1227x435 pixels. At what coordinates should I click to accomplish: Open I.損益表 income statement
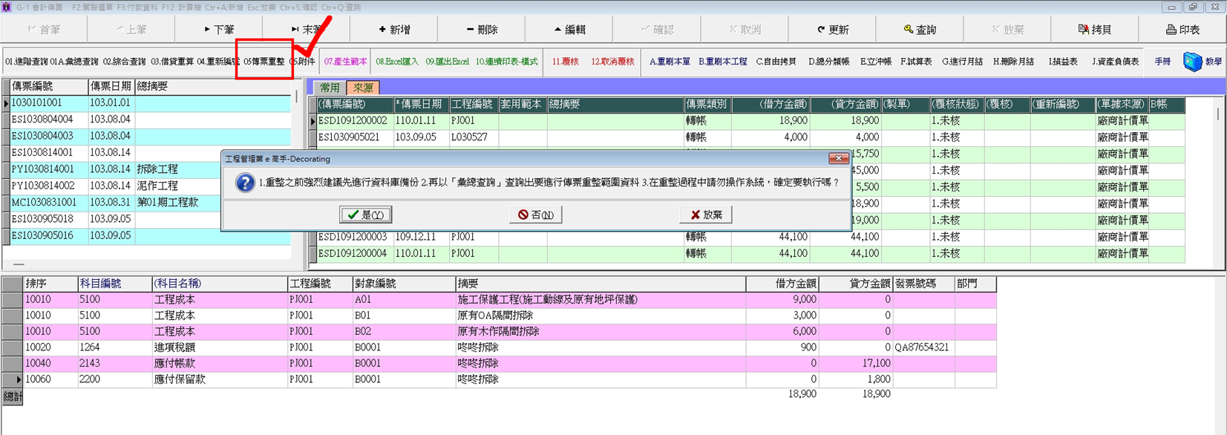tap(1063, 62)
